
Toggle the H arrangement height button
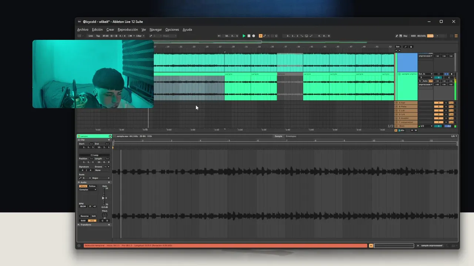[x=412, y=130]
